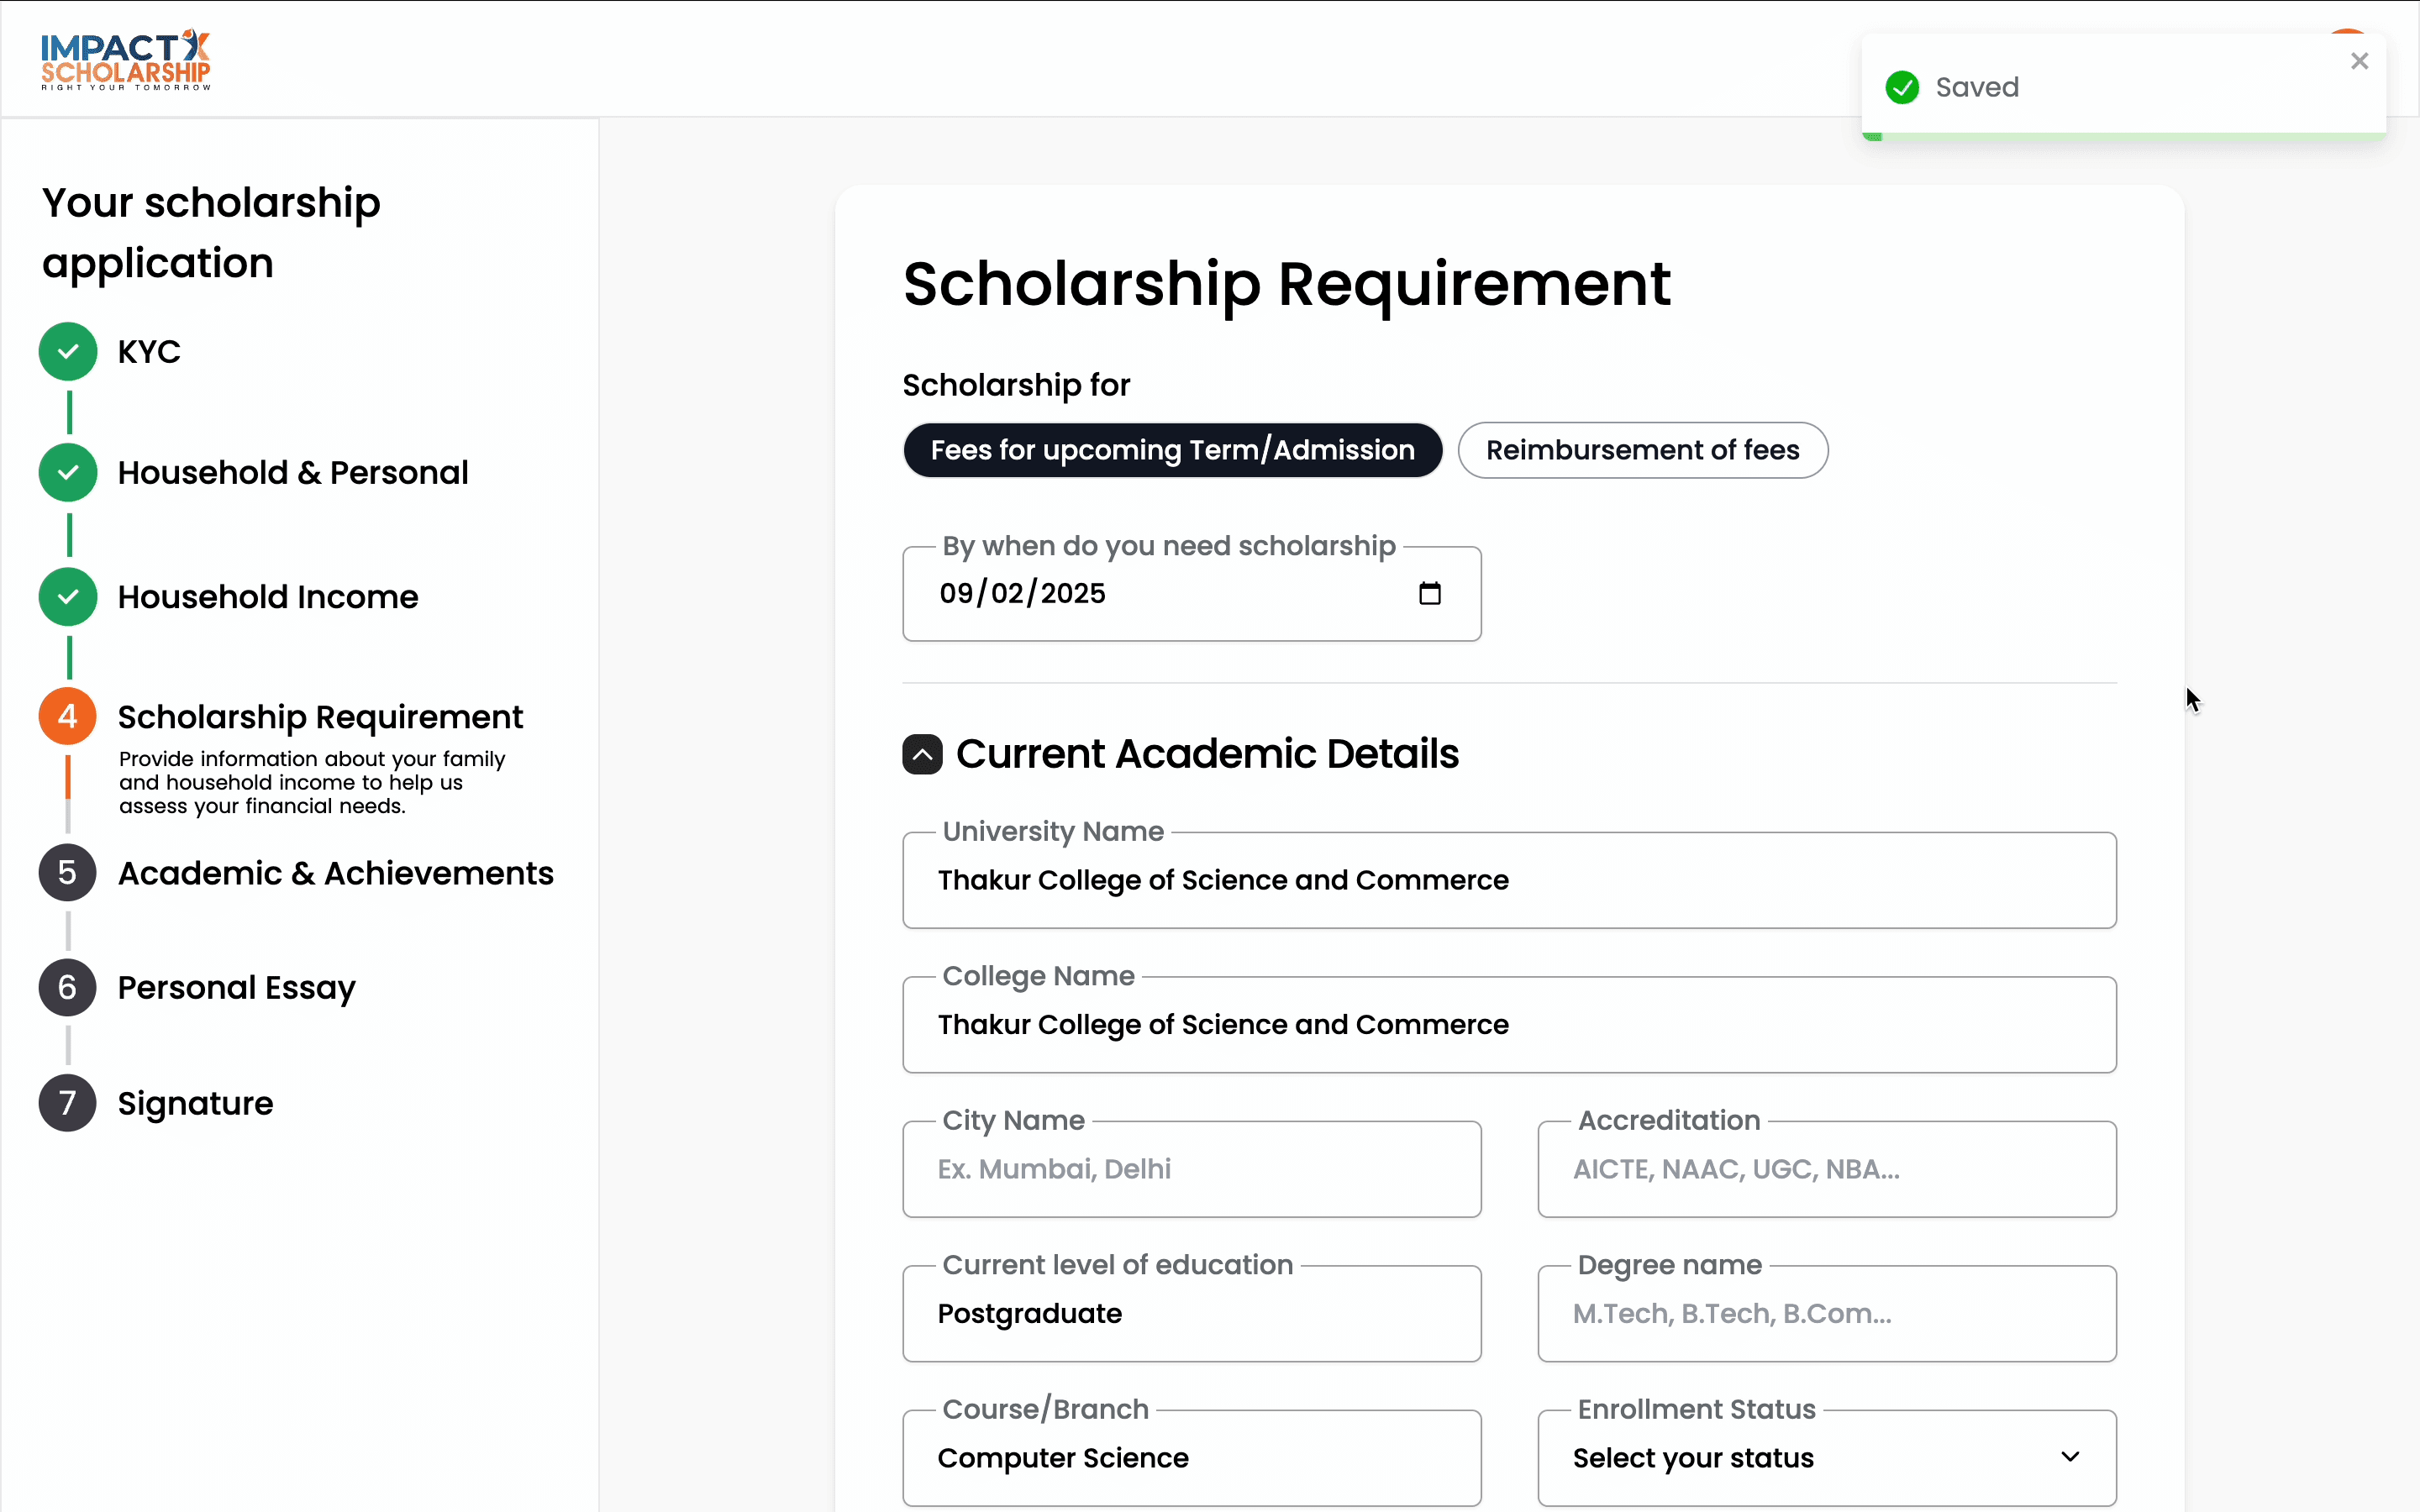Click Household & Personal green checkmark icon
2420x1512 pixels.
68,472
